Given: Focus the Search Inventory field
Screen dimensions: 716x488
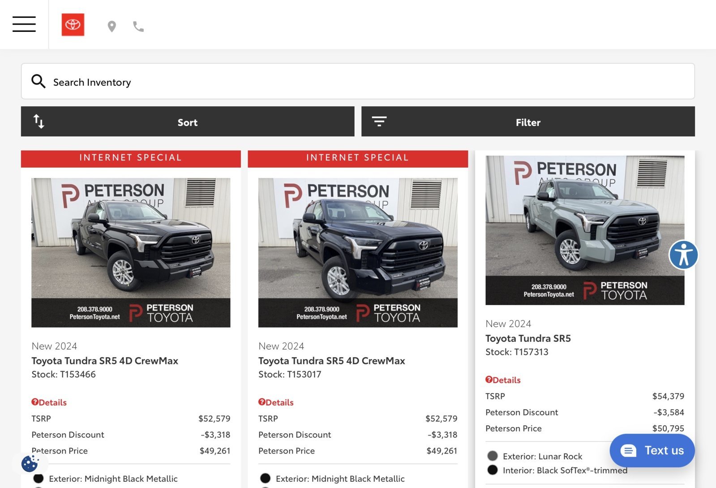Looking at the screenshot, I should tap(358, 81).
